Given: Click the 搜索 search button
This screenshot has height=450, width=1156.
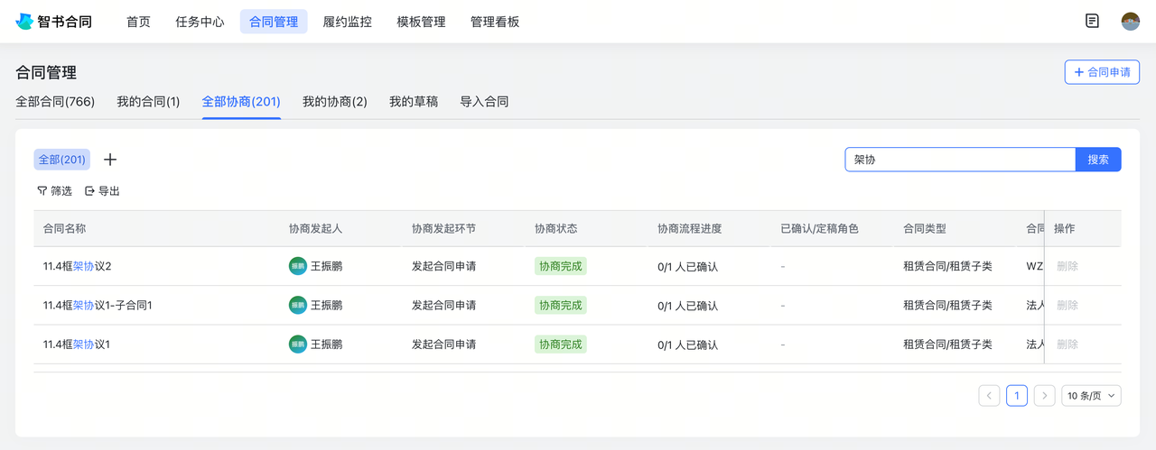Looking at the screenshot, I should pos(1098,160).
